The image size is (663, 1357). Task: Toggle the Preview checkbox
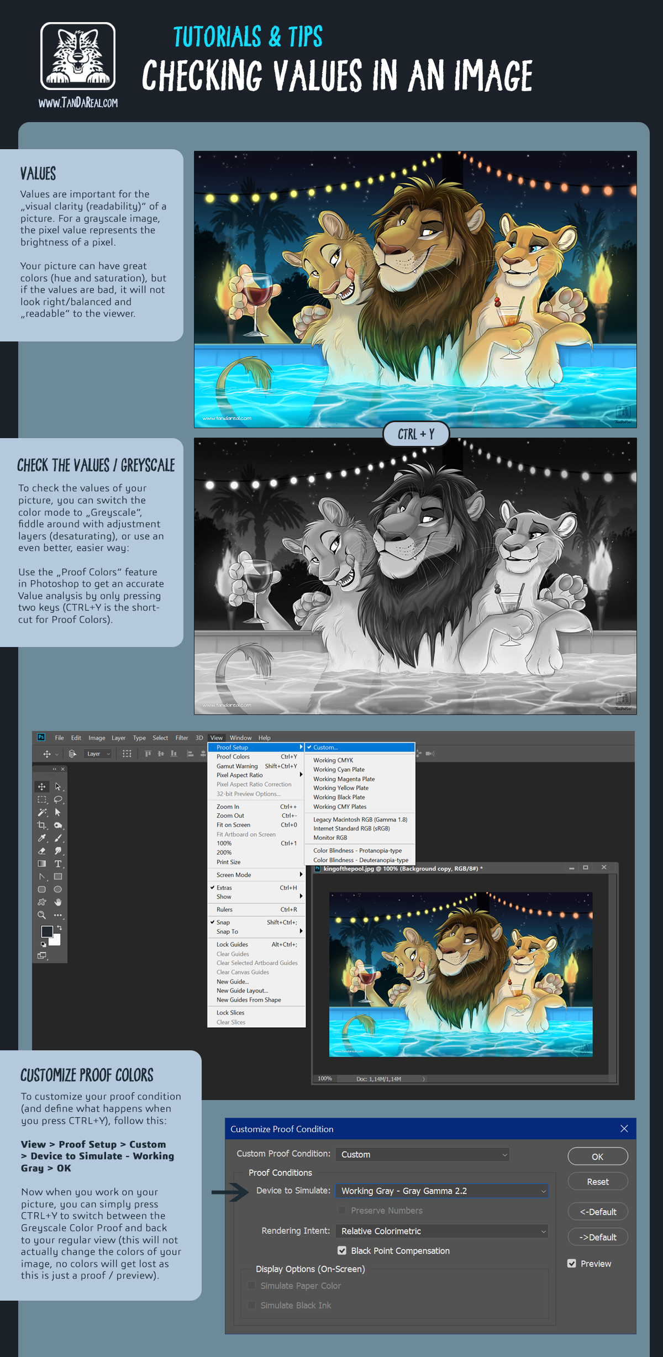572,1263
